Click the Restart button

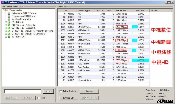[89, 91]
